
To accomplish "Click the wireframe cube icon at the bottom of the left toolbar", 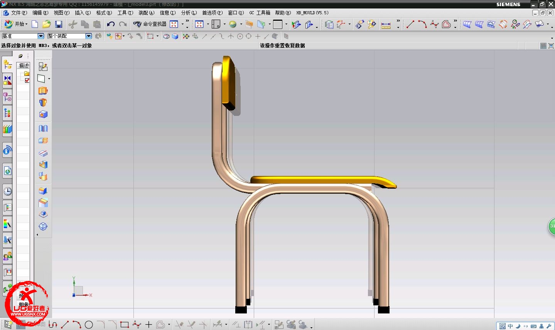I will click(43, 226).
